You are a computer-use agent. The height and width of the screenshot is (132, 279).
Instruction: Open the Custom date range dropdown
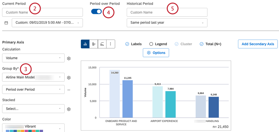coord(47,23)
